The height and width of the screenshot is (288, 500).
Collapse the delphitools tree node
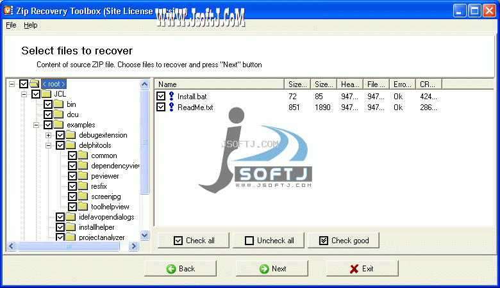tap(48, 145)
